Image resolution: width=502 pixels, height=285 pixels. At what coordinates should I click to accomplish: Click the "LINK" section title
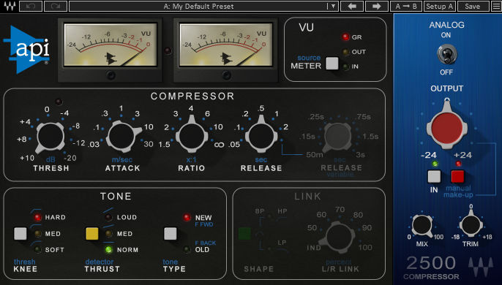[307, 196]
